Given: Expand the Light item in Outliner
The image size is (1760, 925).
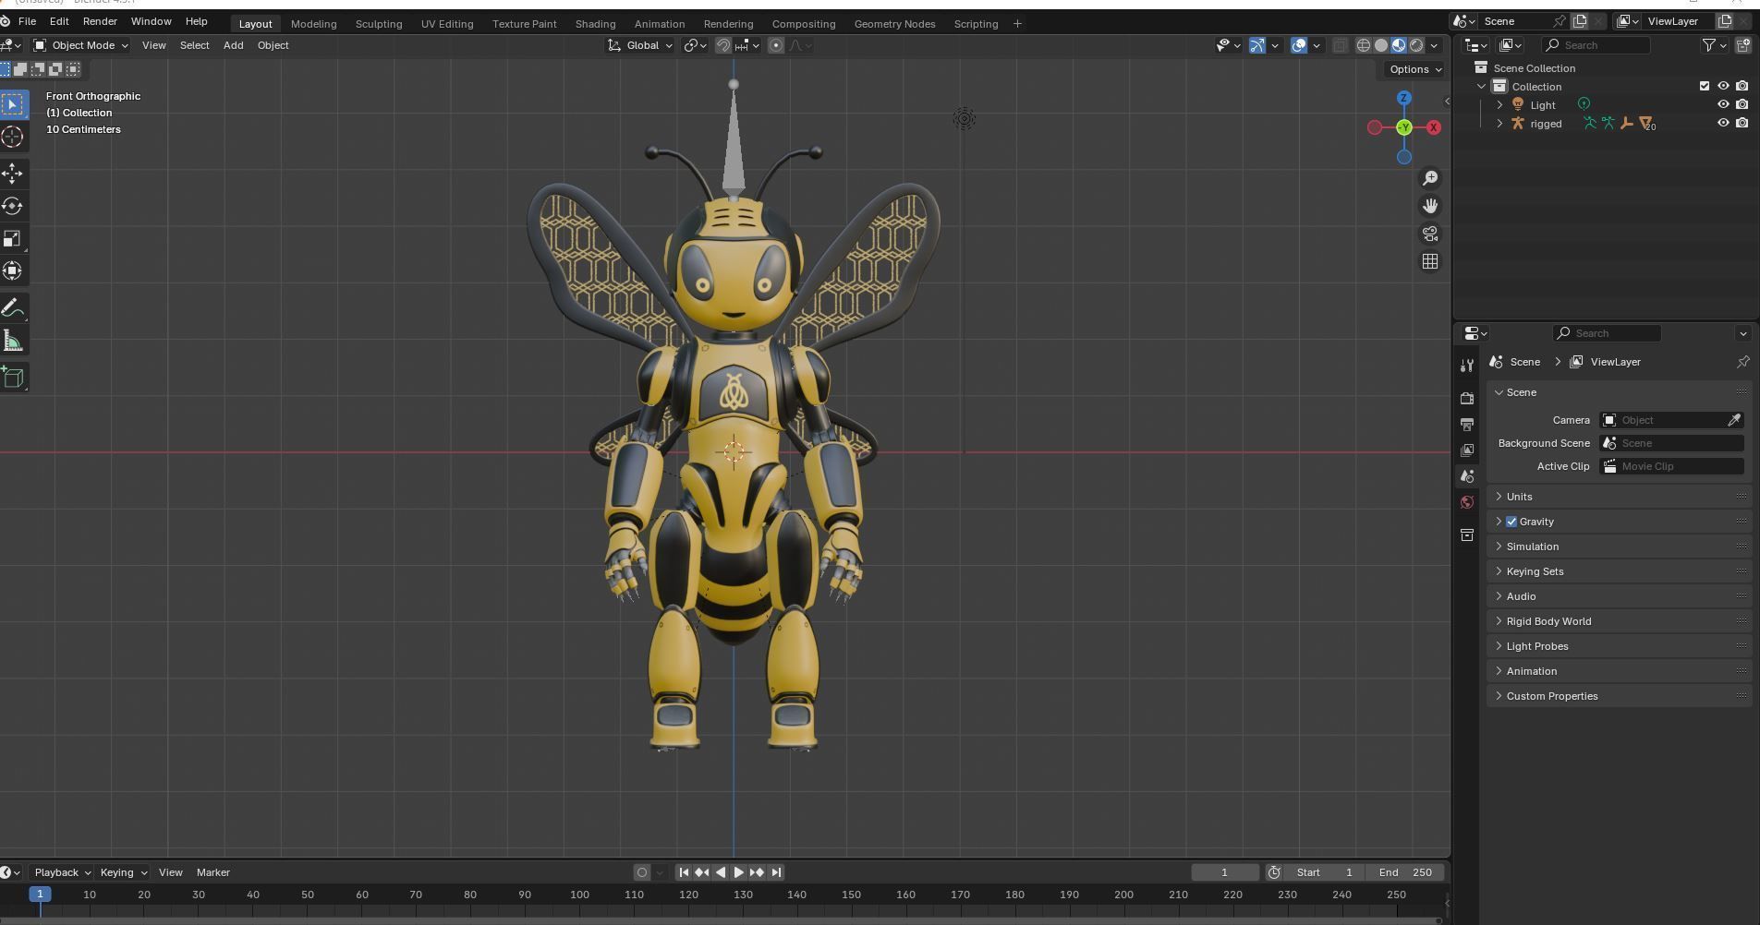Looking at the screenshot, I should (x=1499, y=105).
